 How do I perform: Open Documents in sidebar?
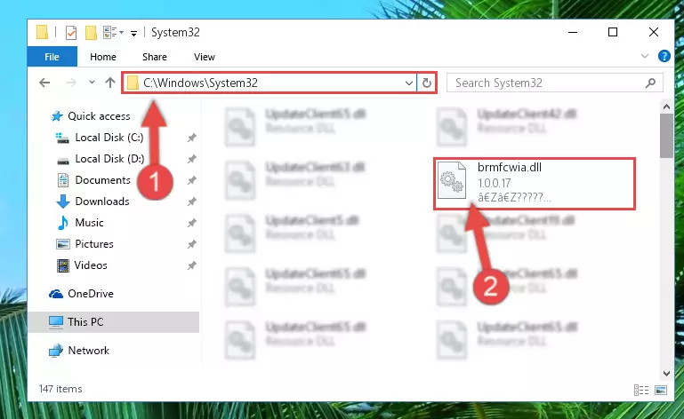[x=102, y=180]
